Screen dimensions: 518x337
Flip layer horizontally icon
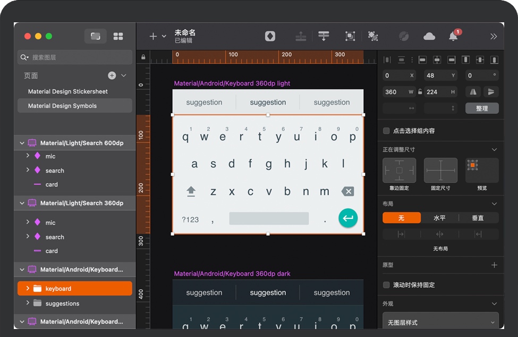pos(473,92)
